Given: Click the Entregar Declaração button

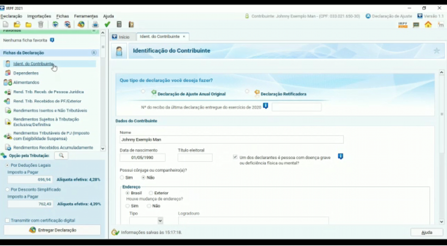Looking at the screenshot, I should pyautogui.click(x=52, y=230).
